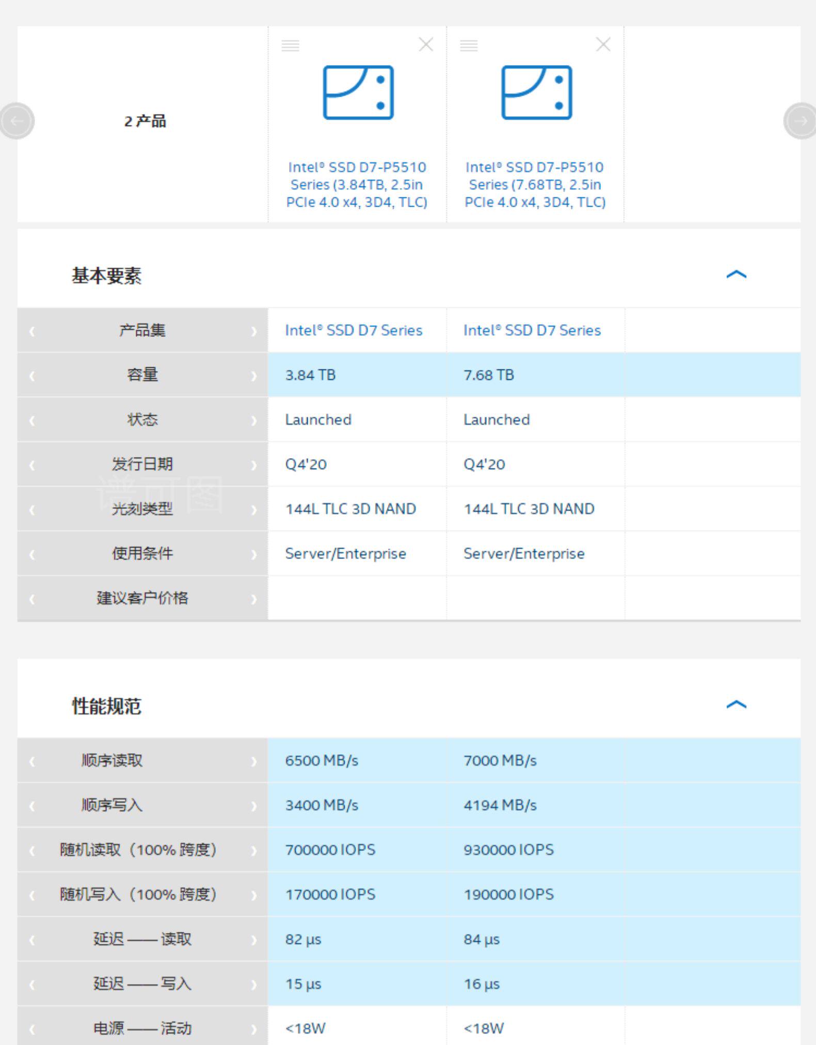Click the right arrow on 延迟—写入 row
Image resolution: width=816 pixels, height=1045 pixels.
click(x=254, y=985)
